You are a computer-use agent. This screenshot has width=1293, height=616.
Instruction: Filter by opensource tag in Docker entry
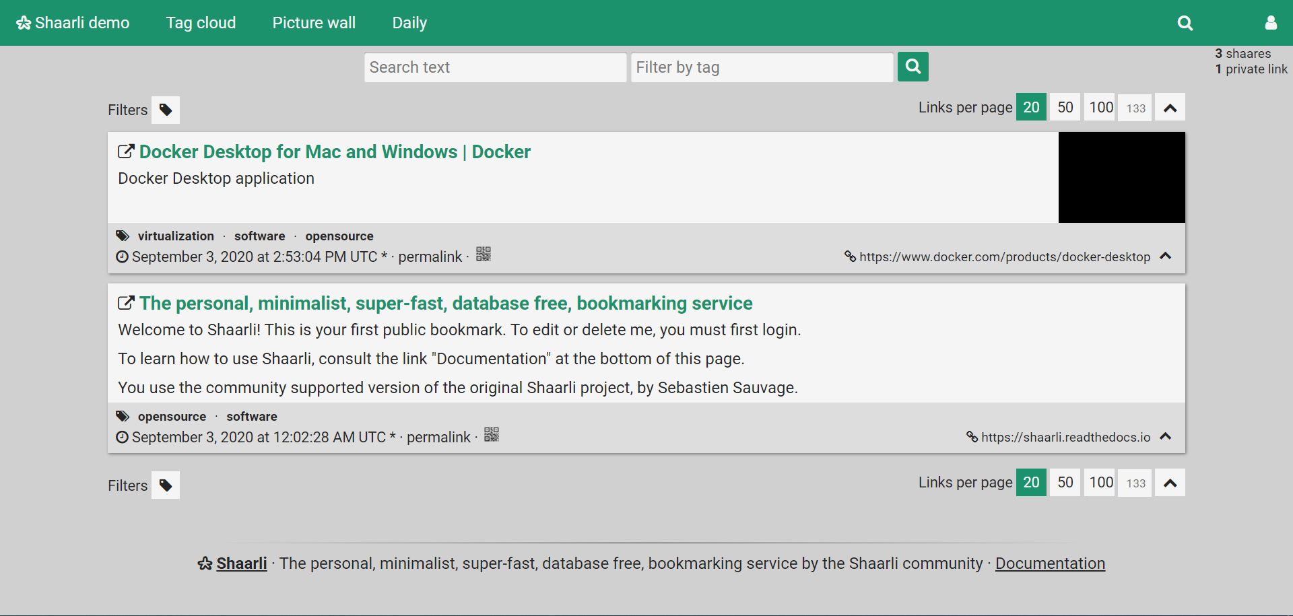(x=339, y=236)
